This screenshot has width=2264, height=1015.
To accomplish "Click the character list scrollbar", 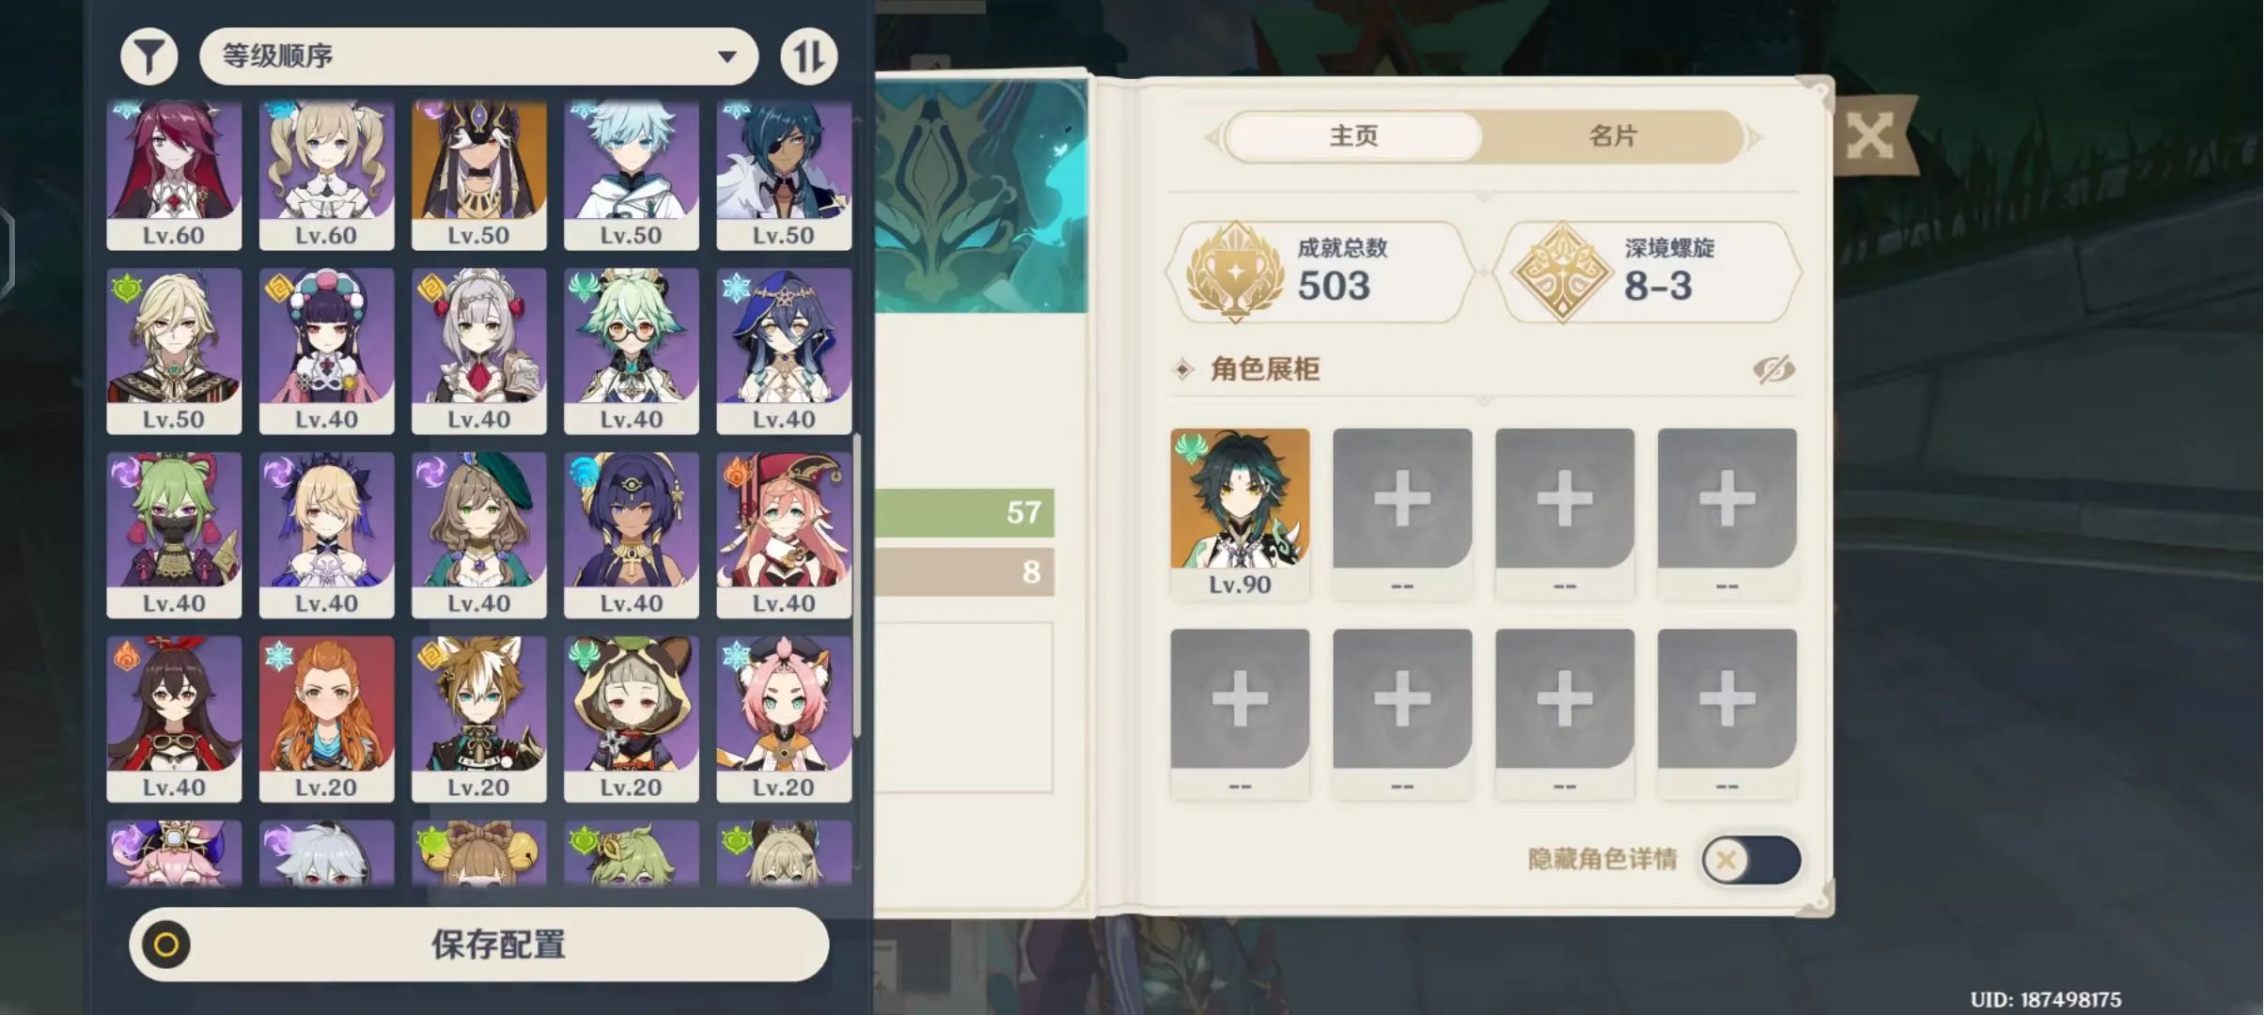I will 857,585.
